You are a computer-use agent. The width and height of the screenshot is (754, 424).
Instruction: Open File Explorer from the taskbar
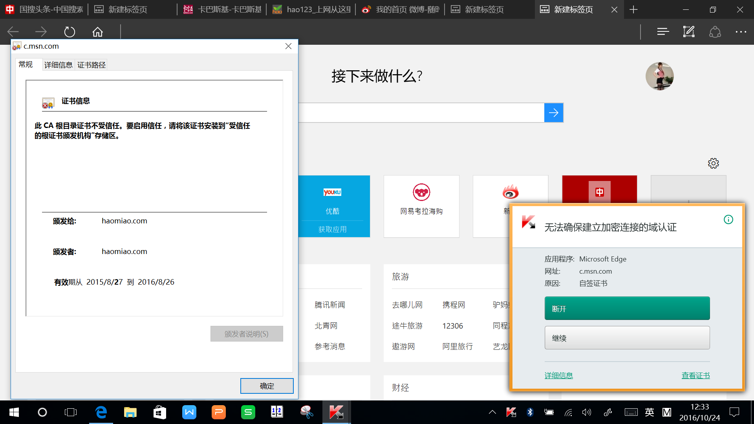(130, 412)
